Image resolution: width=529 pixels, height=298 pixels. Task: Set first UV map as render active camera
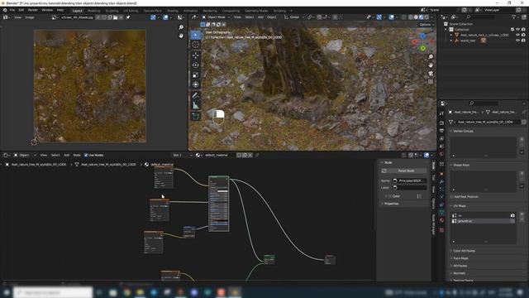[x=512, y=215]
